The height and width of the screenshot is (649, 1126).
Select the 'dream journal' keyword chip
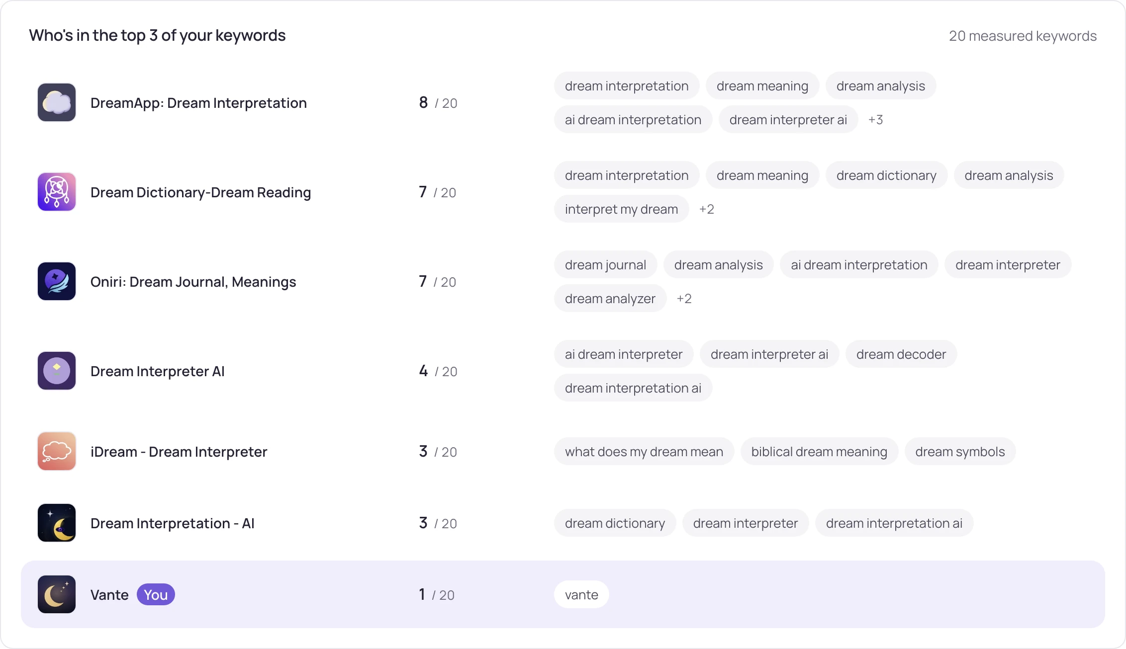(x=605, y=264)
